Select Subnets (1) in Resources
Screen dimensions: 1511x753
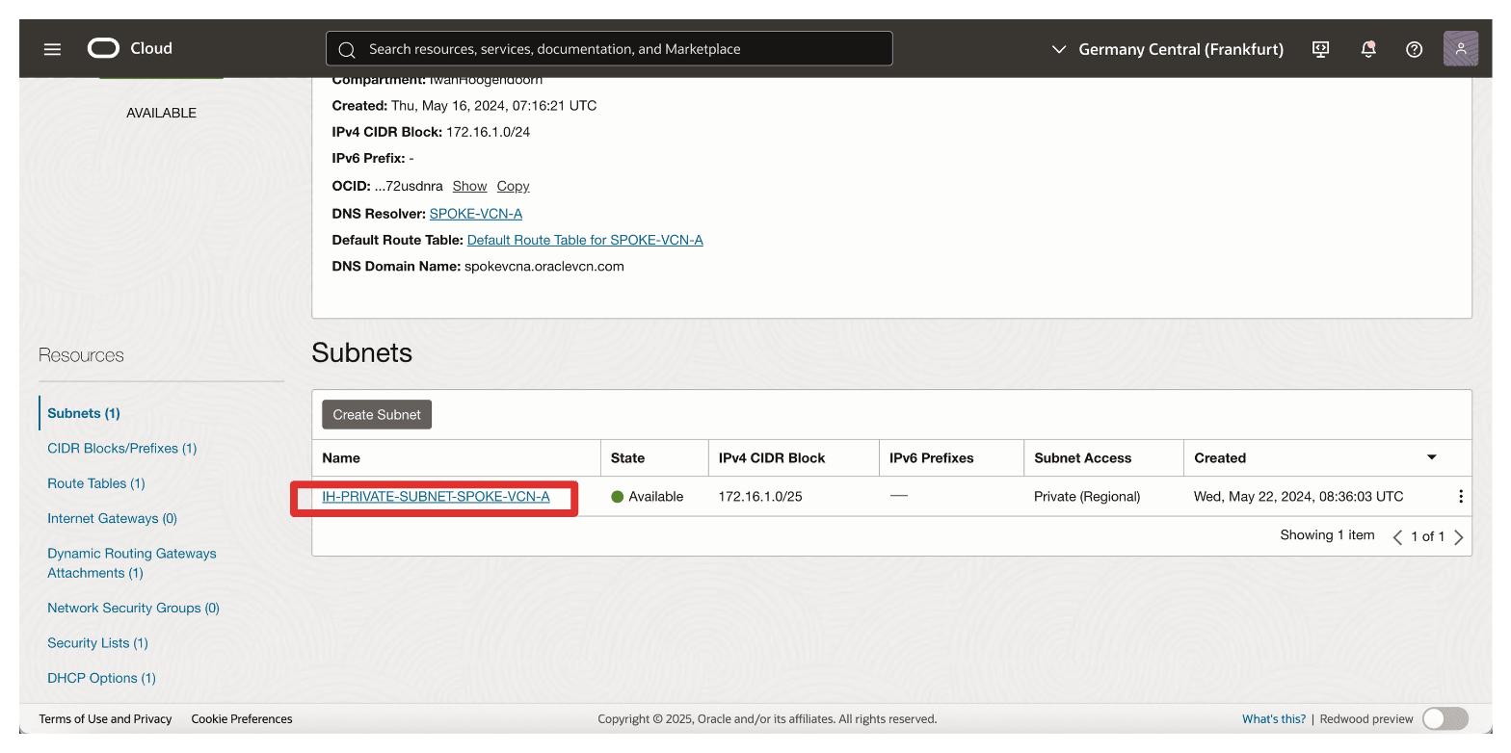click(x=84, y=413)
